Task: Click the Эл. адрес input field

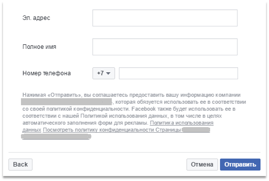Action: pyautogui.click(x=165, y=18)
